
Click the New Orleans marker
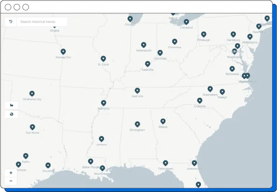coord(102,168)
